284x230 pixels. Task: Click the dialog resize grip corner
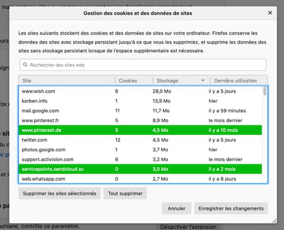point(274,221)
